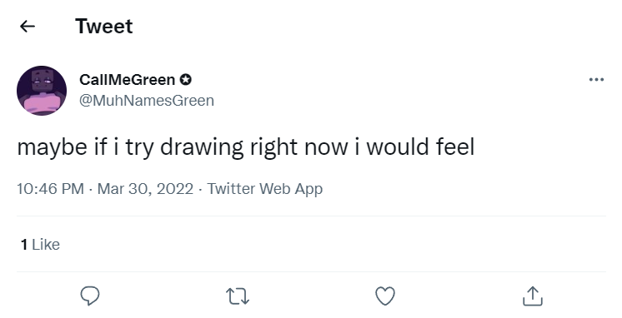The image size is (622, 318).
Task: Click the Tweet page heading
Action: click(104, 27)
